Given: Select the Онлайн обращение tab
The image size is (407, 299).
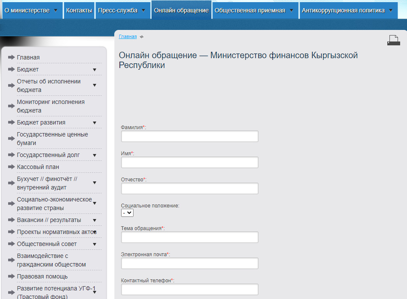Looking at the screenshot, I should click(181, 9).
